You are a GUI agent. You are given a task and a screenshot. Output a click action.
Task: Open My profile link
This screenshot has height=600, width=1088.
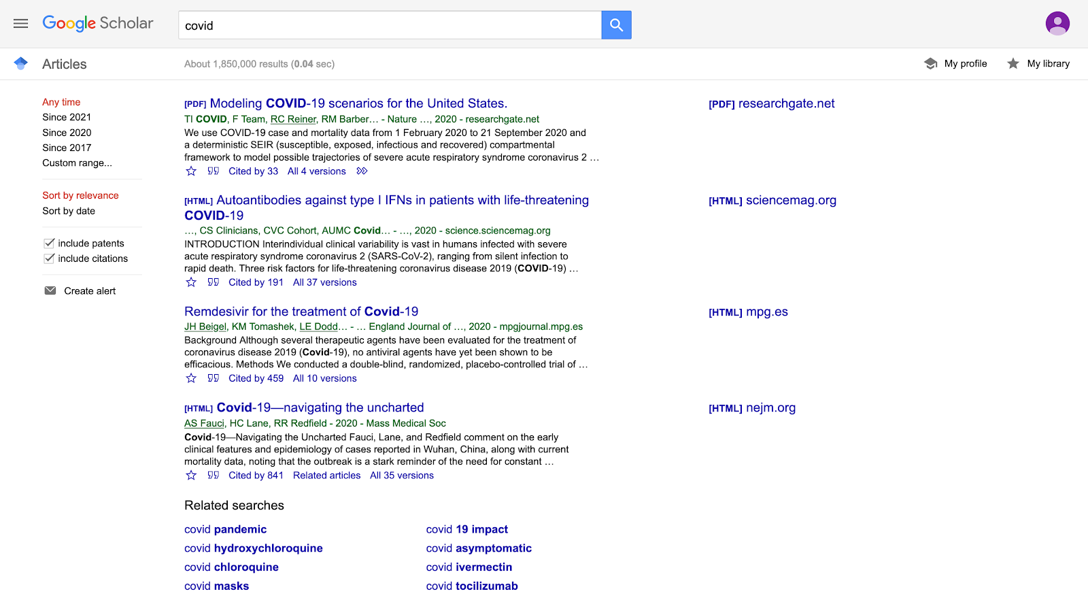[x=966, y=63]
